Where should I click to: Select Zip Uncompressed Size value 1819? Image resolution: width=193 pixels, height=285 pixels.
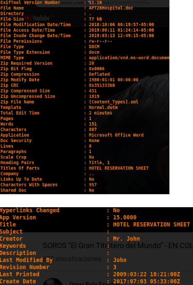(94, 96)
